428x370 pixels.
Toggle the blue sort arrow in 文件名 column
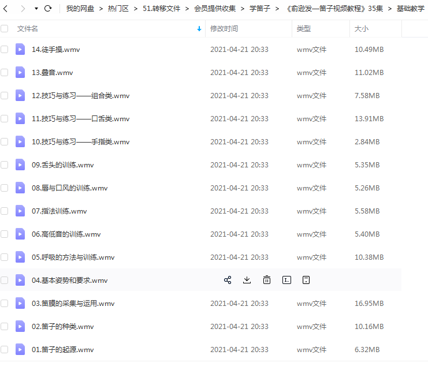coord(199,28)
